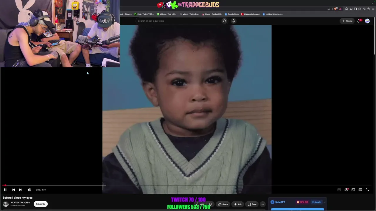Screen dimensions: 376x211
Task: Open the Google Docs bookmark
Action: pyautogui.click(x=231, y=14)
